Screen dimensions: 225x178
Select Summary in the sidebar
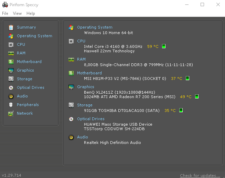[x=26, y=27]
